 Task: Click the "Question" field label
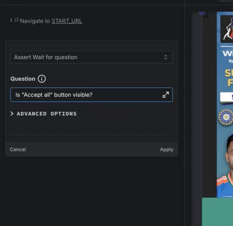(x=23, y=79)
